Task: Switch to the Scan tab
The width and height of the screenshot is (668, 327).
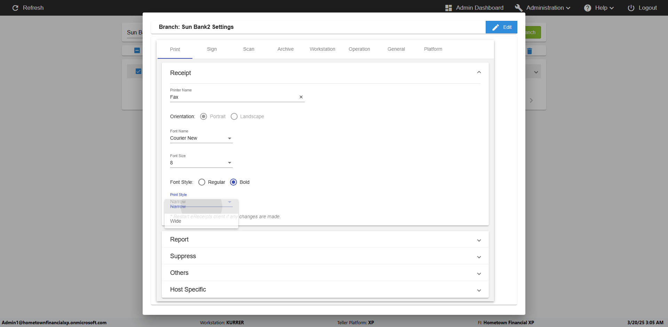Action: click(x=248, y=49)
